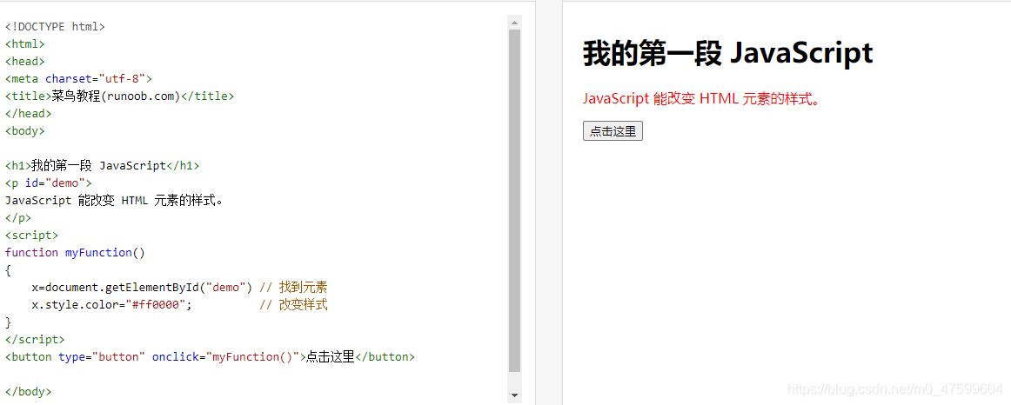Image resolution: width=1011 pixels, height=405 pixels.
Task: Click the code editor scrollbar up arrow
Action: coord(514,23)
